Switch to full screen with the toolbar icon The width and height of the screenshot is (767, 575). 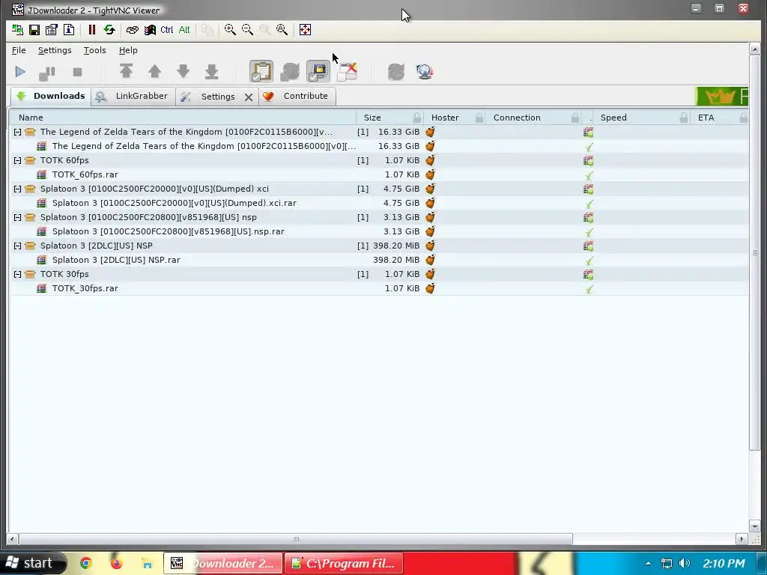[305, 30]
